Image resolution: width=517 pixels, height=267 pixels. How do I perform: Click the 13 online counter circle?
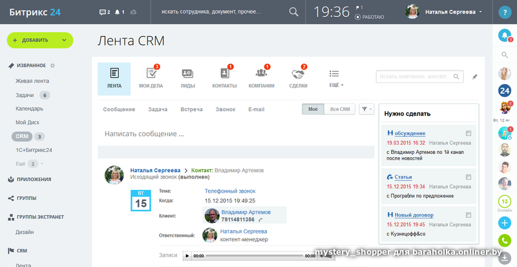pos(505,201)
